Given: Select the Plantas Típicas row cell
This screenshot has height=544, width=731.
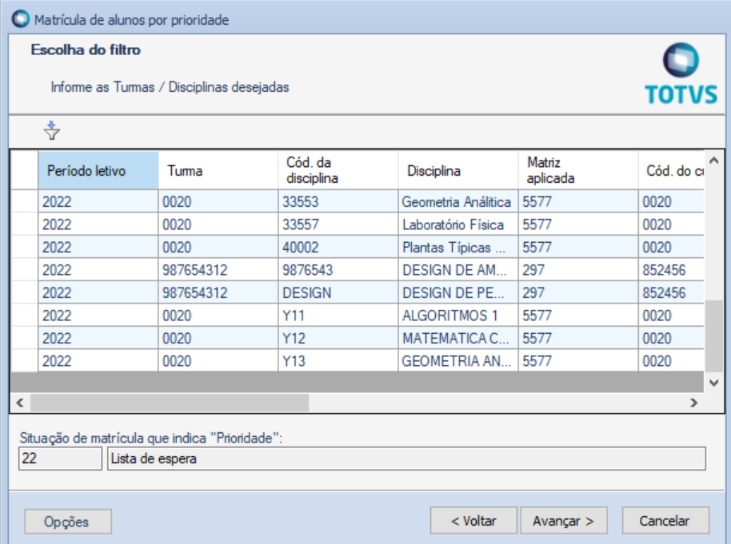Looking at the screenshot, I should [x=458, y=248].
